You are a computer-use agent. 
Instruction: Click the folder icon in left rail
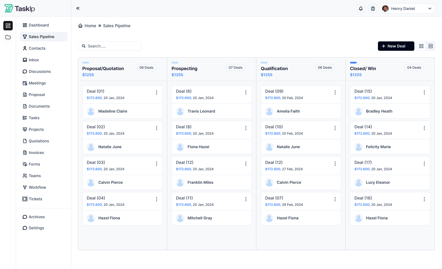(x=8, y=37)
